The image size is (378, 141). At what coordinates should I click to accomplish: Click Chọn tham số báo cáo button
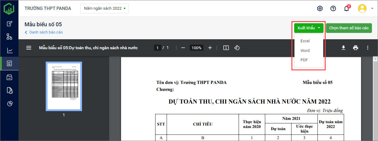pyautogui.click(x=349, y=28)
